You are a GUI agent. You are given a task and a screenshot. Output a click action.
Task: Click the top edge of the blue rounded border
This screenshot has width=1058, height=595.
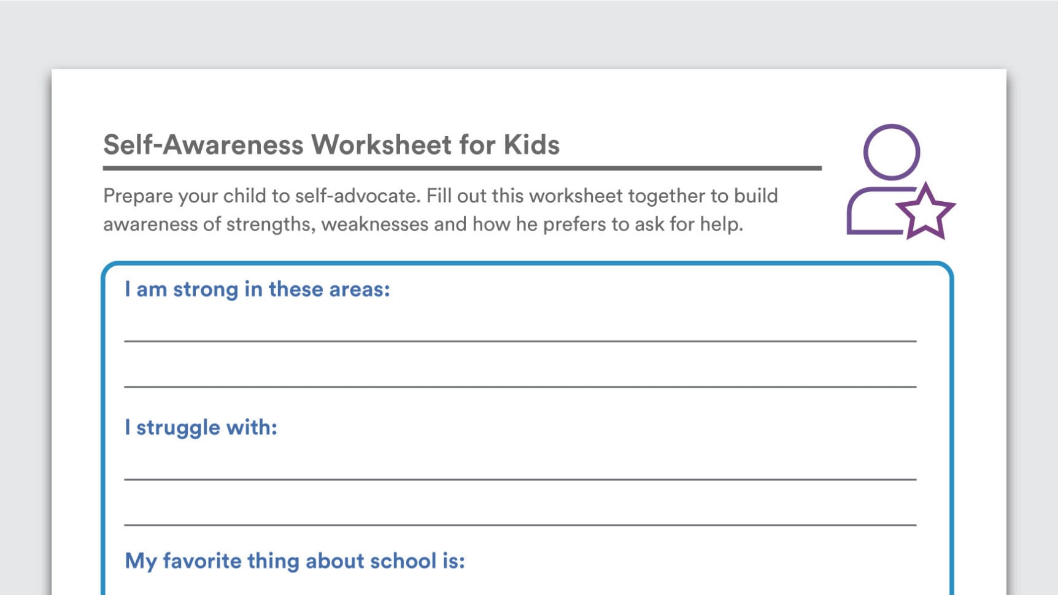click(x=527, y=264)
